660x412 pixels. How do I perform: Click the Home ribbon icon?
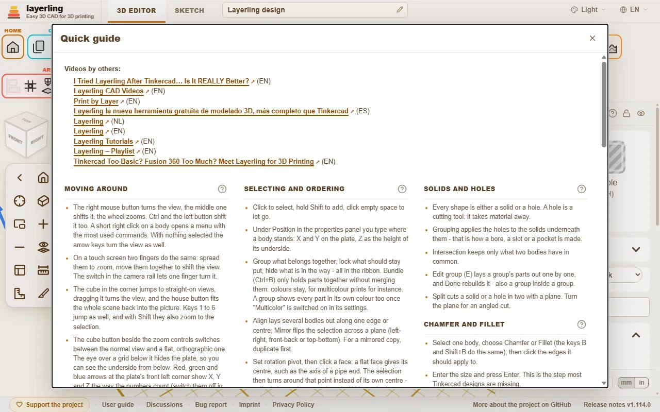click(13, 47)
